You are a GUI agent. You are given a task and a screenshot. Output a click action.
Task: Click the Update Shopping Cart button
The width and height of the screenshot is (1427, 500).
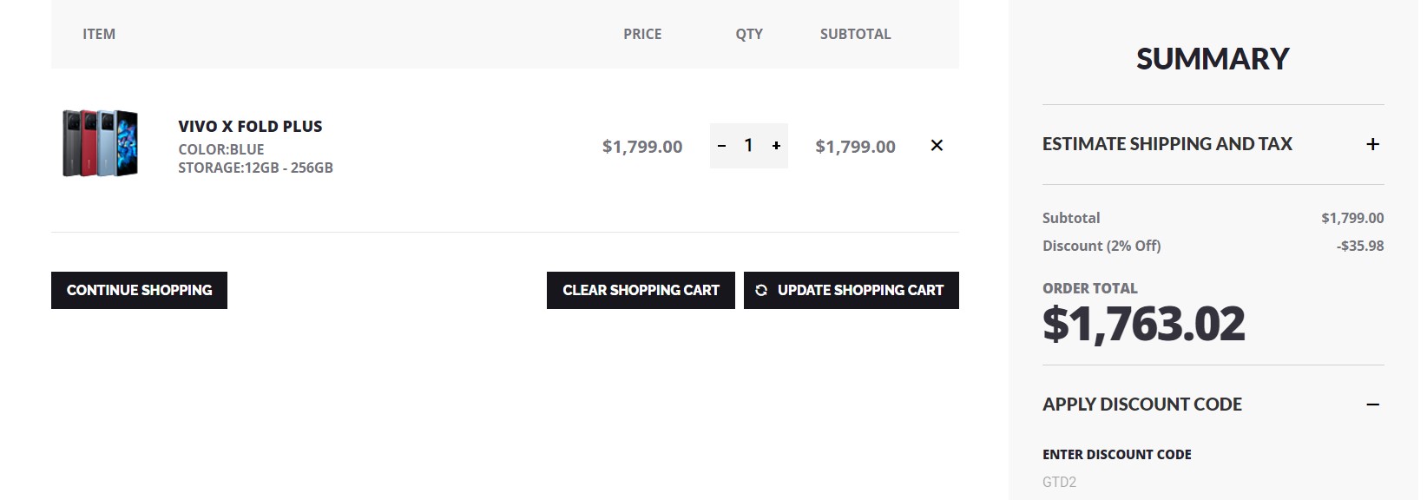coord(852,290)
